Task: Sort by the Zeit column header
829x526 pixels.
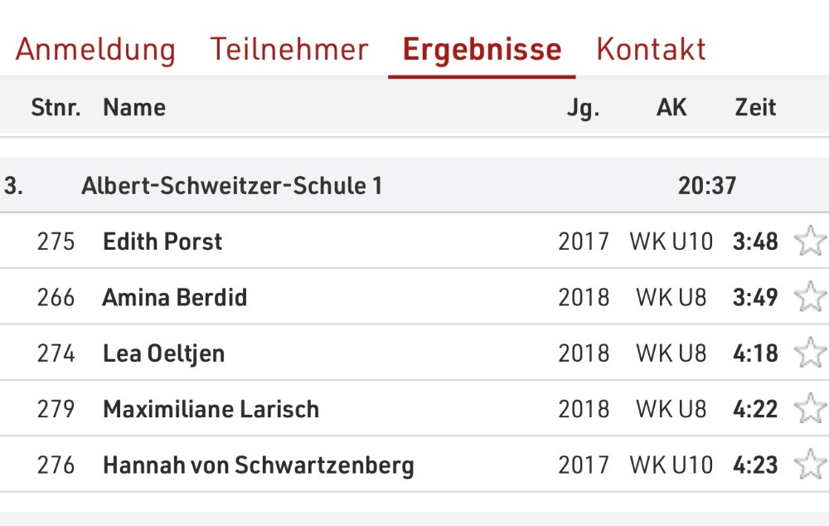Action: point(755,107)
